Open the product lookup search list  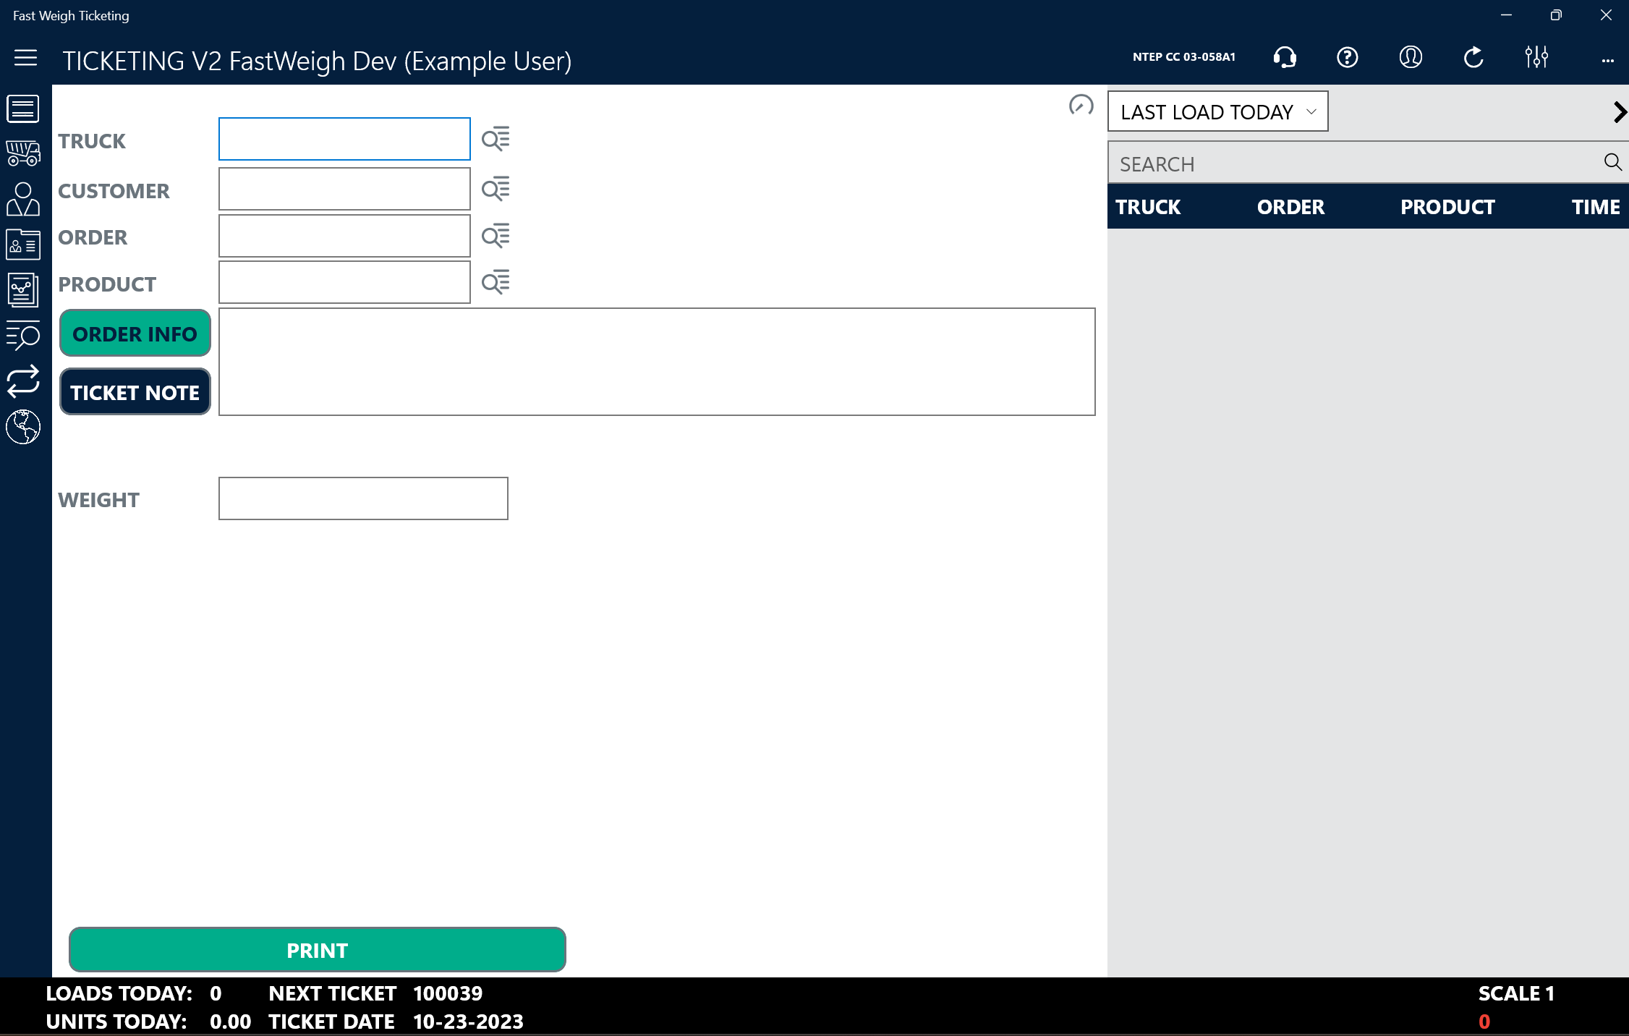coord(495,282)
